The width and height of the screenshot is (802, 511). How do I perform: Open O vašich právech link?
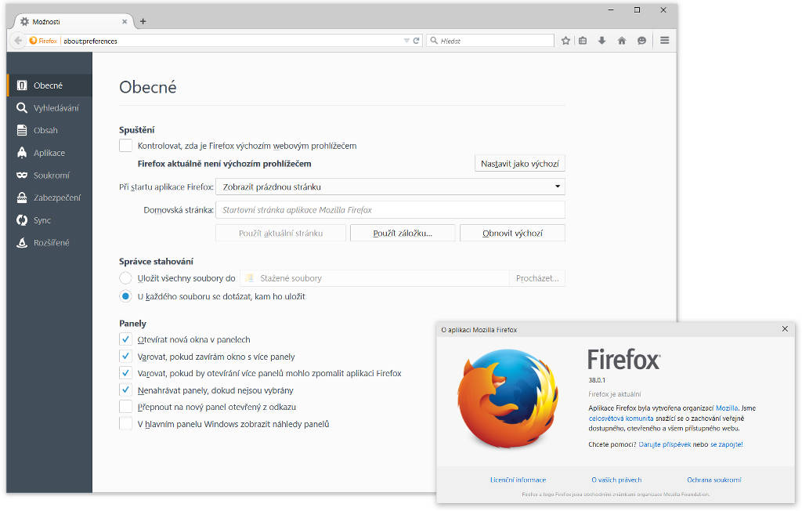[616, 480]
